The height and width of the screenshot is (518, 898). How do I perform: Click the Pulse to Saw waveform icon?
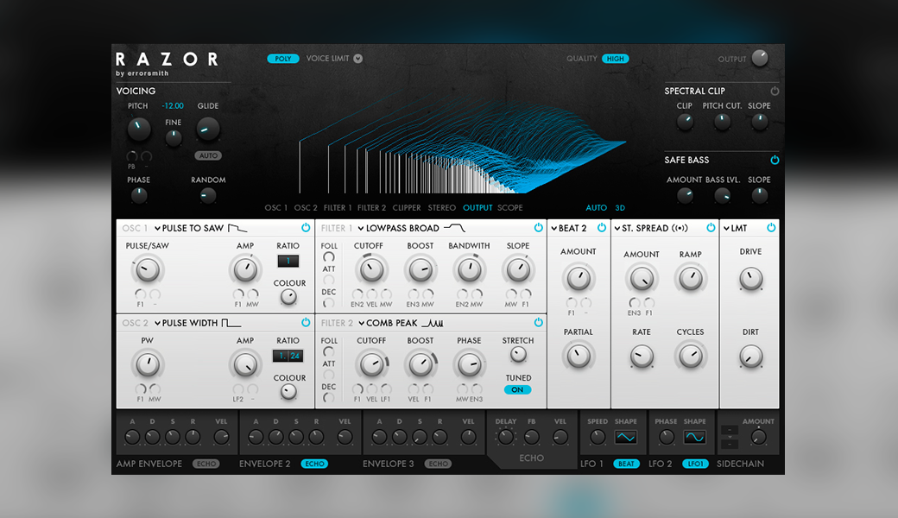(x=237, y=228)
